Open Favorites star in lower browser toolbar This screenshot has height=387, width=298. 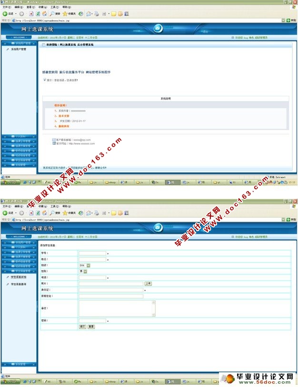[x=65, y=213]
